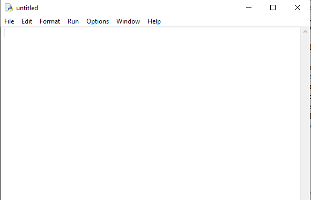Click the scrollbar up arrow
Image resolution: width=311 pixels, height=200 pixels.
pos(305,32)
